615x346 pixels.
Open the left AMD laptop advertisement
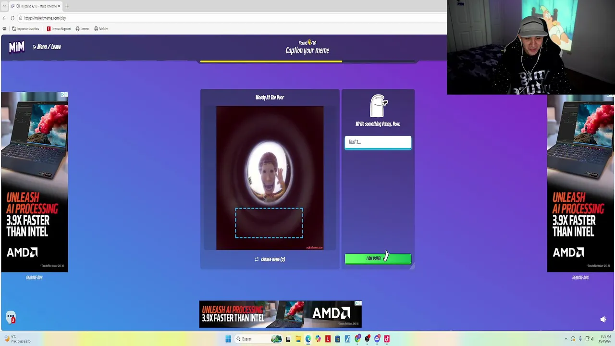[x=34, y=183]
